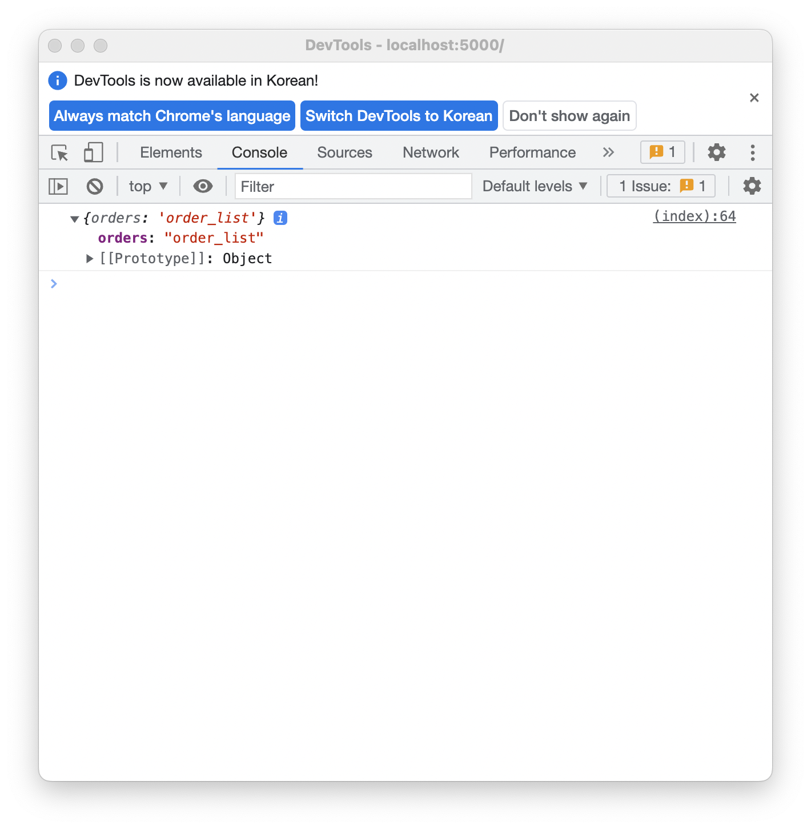The image size is (811, 829).
Task: Click the Don't show again button
Action: click(x=569, y=116)
